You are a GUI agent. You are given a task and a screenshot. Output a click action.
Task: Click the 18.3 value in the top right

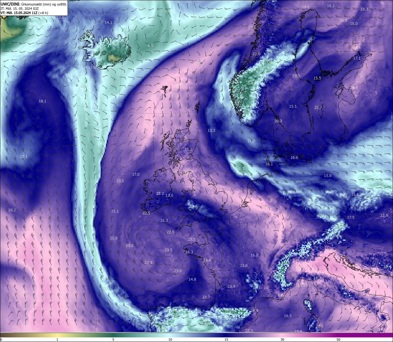(x=364, y=9)
